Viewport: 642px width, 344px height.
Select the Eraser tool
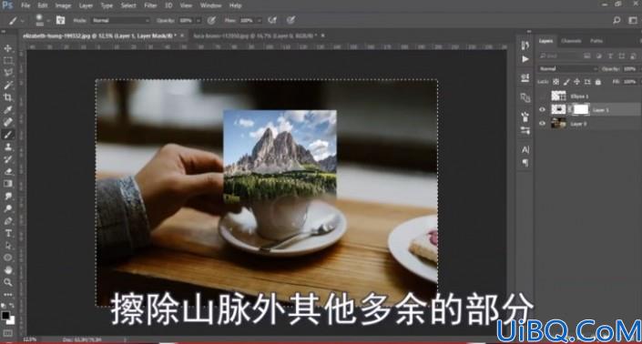(8, 171)
